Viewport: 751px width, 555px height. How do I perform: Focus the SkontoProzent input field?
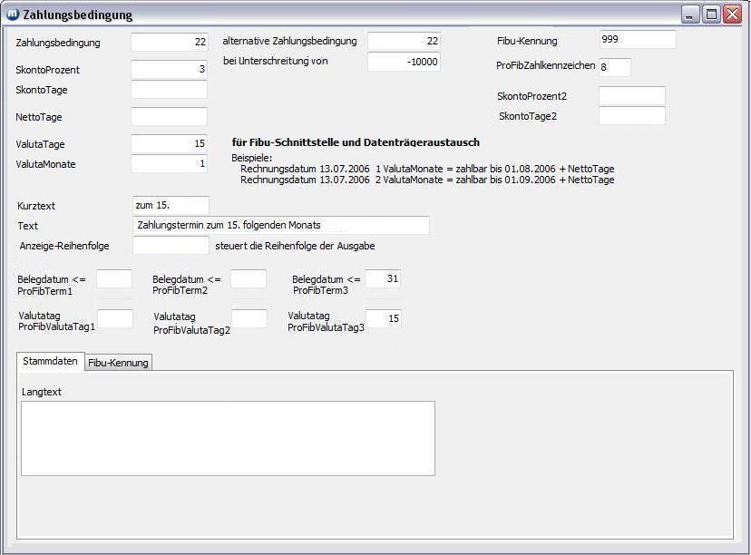pos(170,70)
